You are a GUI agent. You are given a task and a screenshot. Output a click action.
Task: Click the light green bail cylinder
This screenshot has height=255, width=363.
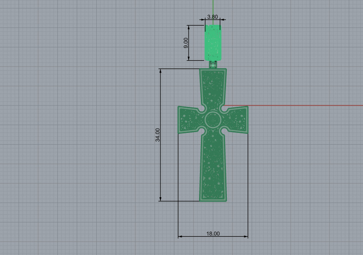213,43
